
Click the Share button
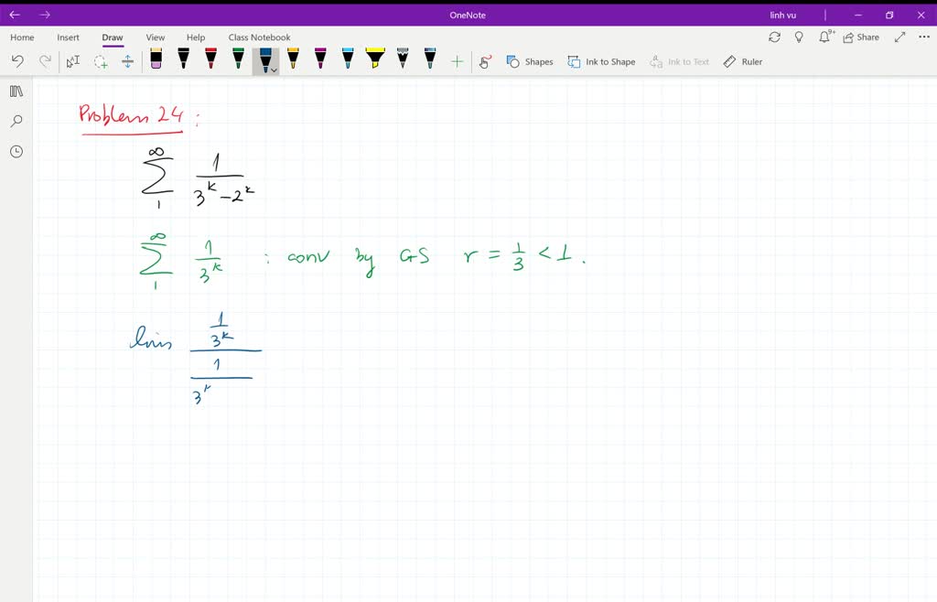pyautogui.click(x=861, y=38)
